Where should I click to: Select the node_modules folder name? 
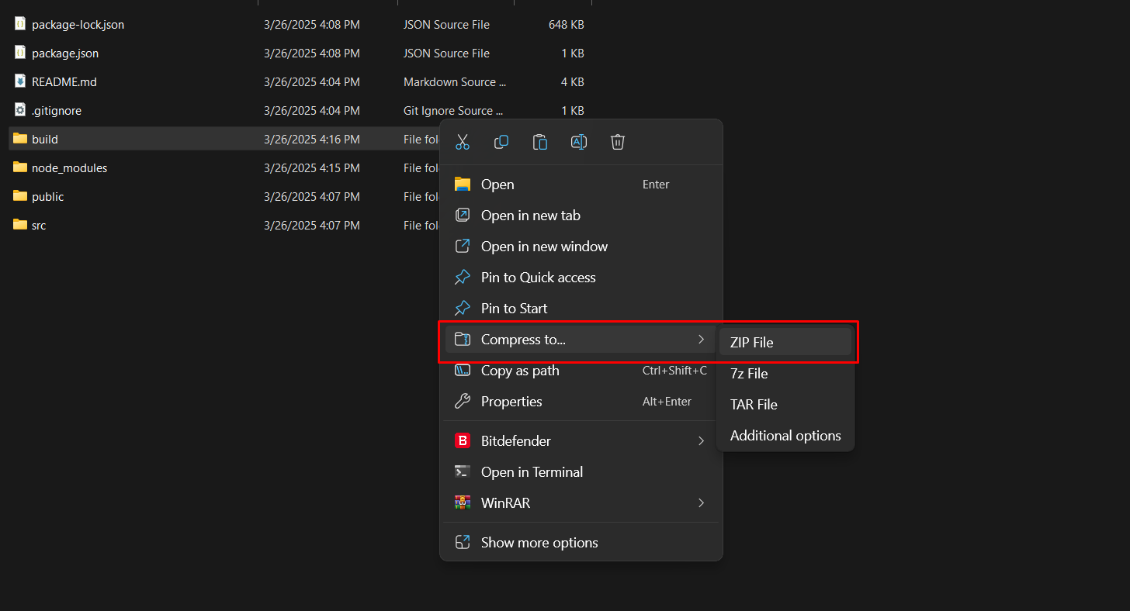(x=70, y=168)
